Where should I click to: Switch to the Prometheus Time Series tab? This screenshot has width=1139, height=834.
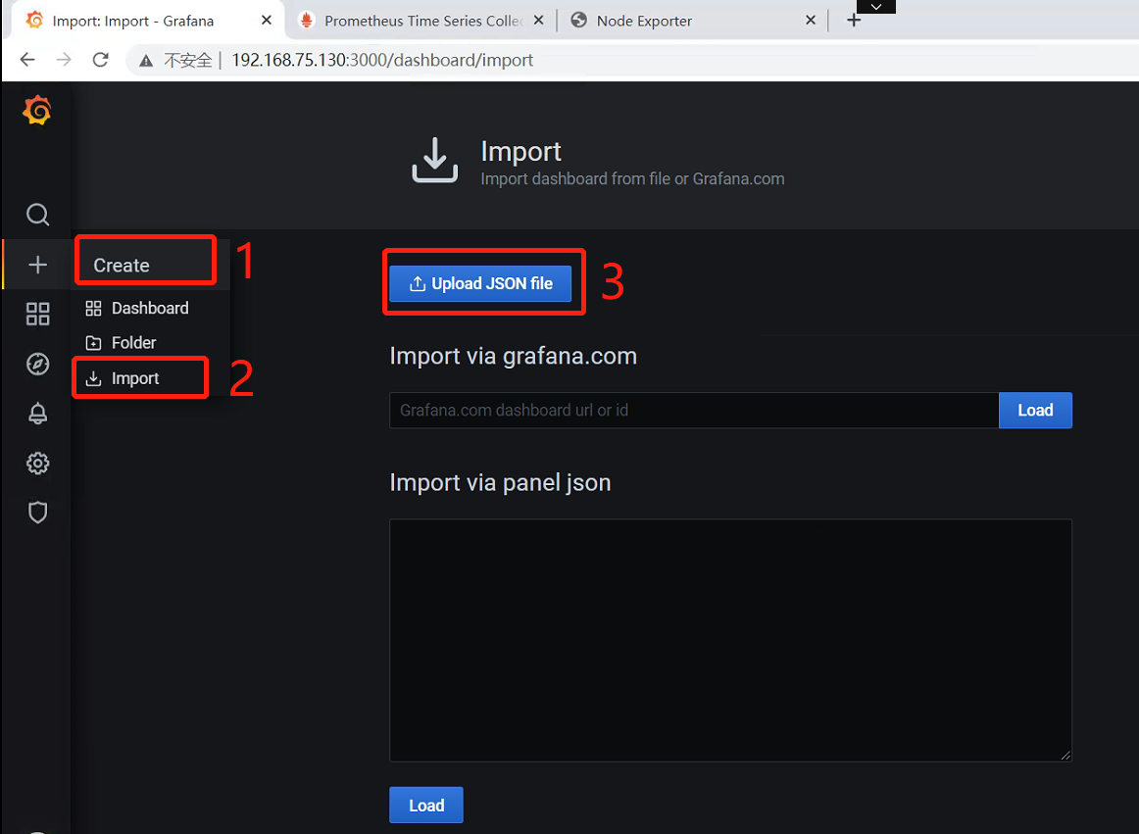[x=421, y=21]
